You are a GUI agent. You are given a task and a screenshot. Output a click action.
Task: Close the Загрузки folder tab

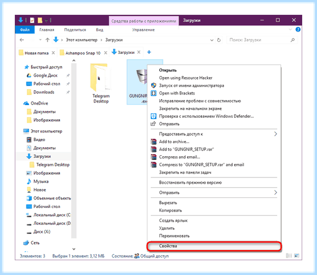138,52
